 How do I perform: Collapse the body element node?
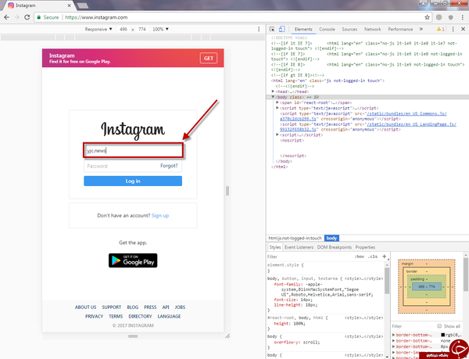[273, 97]
